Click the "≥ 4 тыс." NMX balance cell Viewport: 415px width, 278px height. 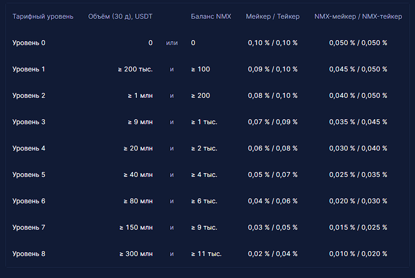204,175
